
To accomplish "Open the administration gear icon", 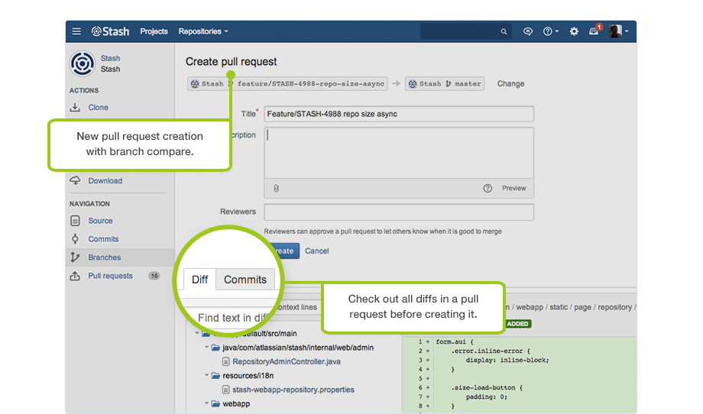I will click(x=574, y=31).
